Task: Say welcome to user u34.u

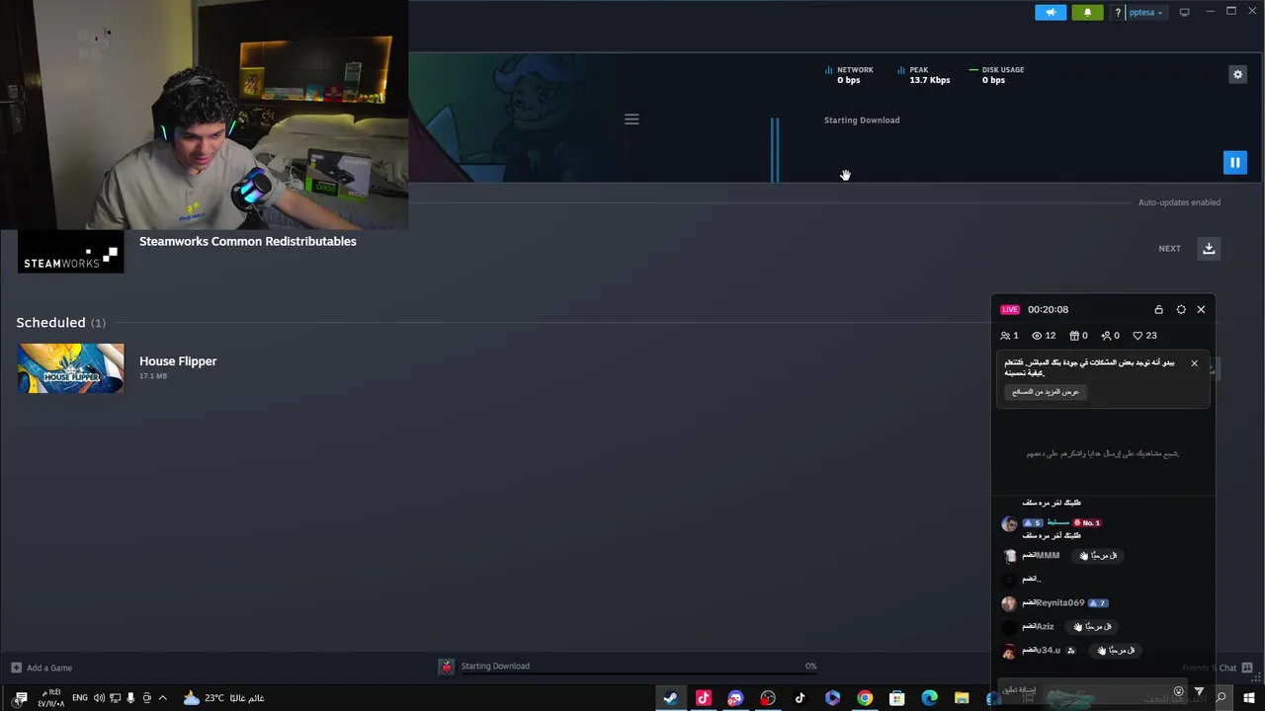Action: (x=1116, y=651)
